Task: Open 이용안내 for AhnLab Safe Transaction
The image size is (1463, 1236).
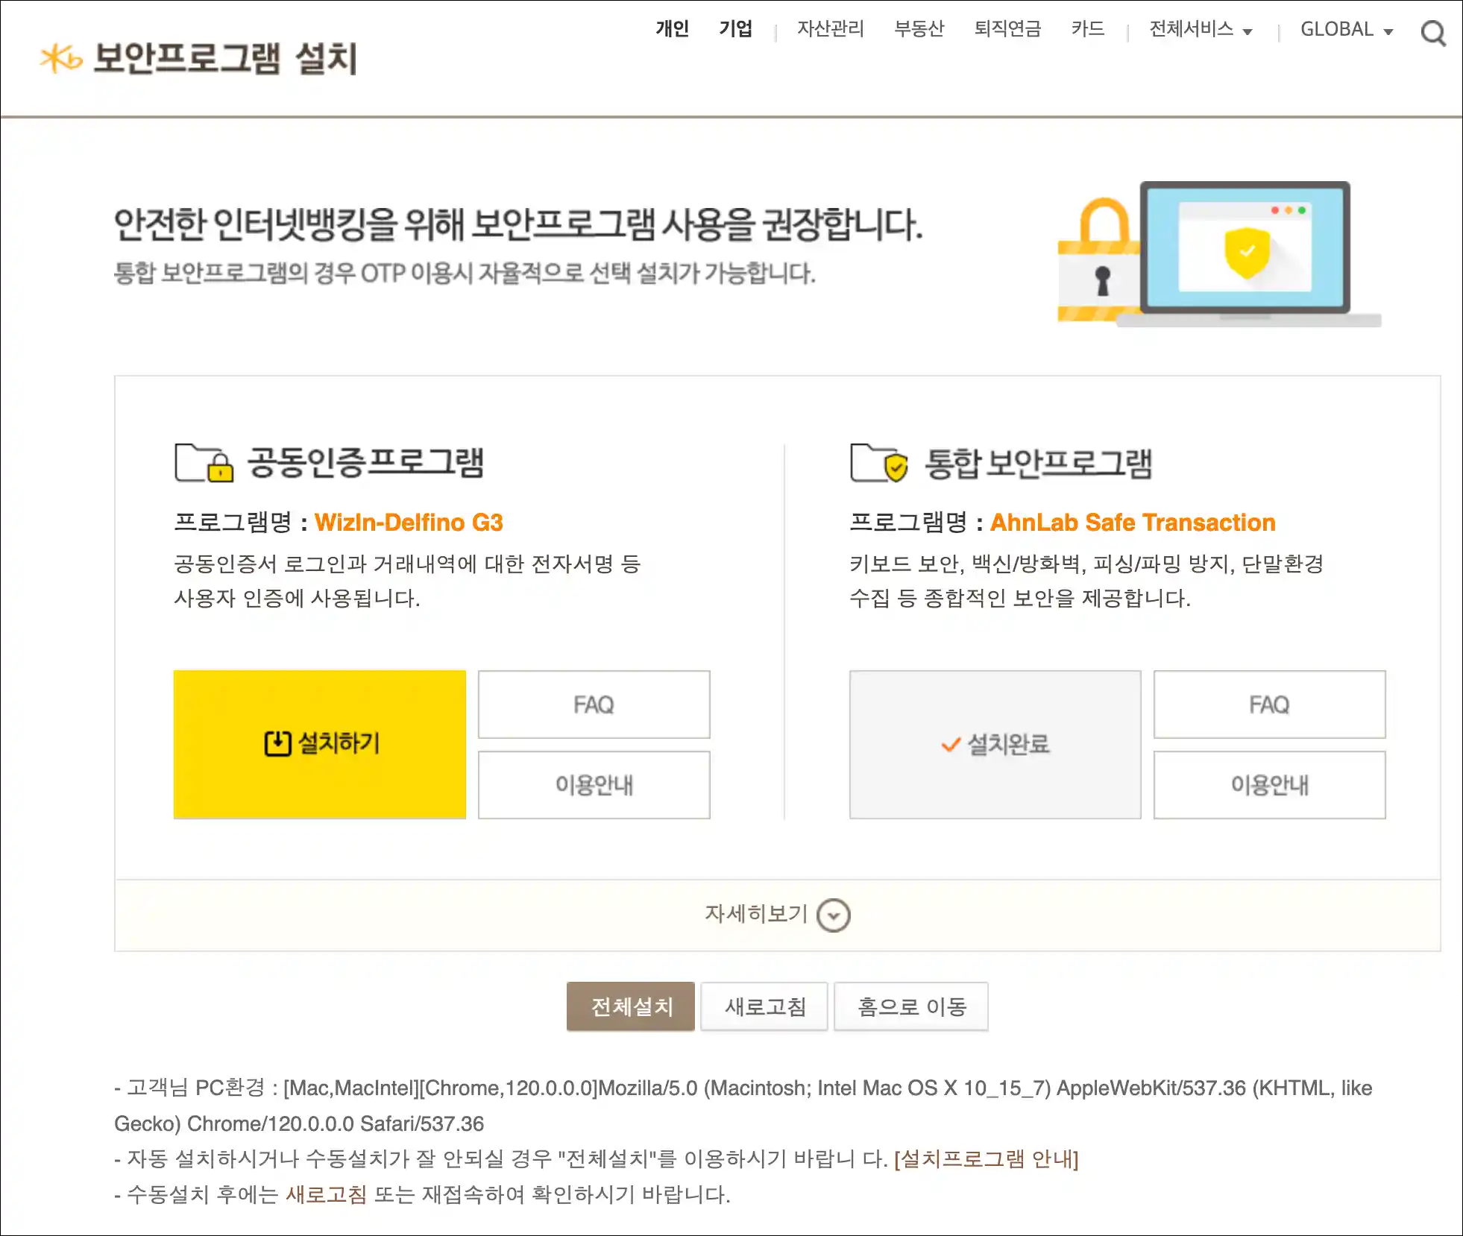Action: click(1269, 785)
